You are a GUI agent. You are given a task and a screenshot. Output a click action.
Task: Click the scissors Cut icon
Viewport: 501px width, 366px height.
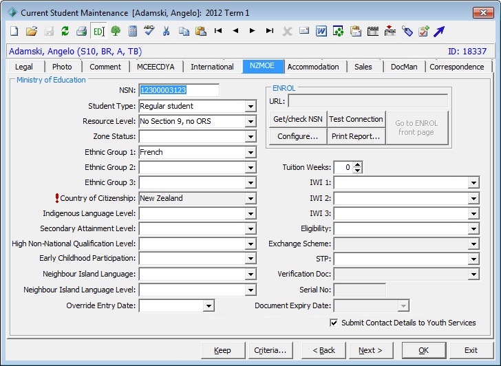pos(166,31)
